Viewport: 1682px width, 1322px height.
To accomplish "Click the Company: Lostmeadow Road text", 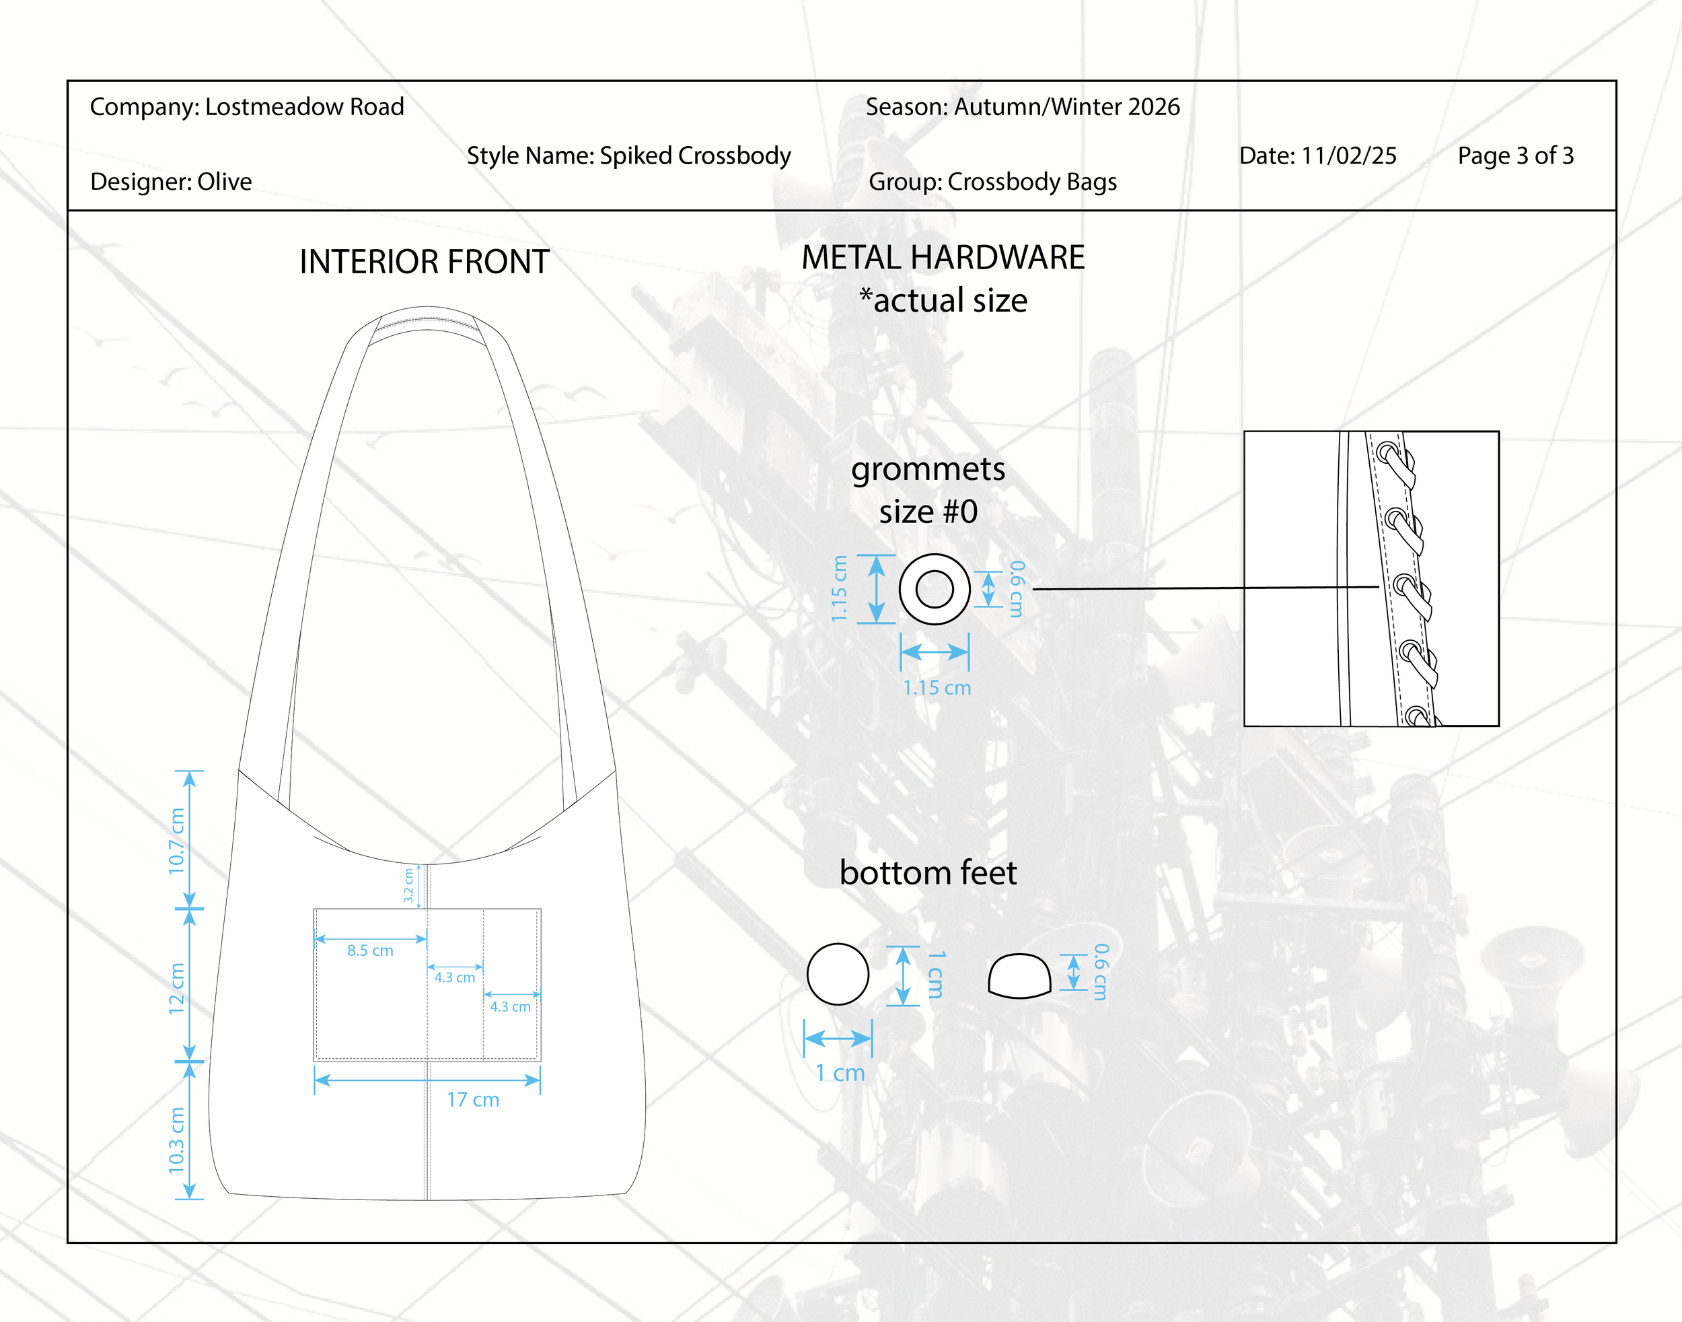I will [247, 107].
